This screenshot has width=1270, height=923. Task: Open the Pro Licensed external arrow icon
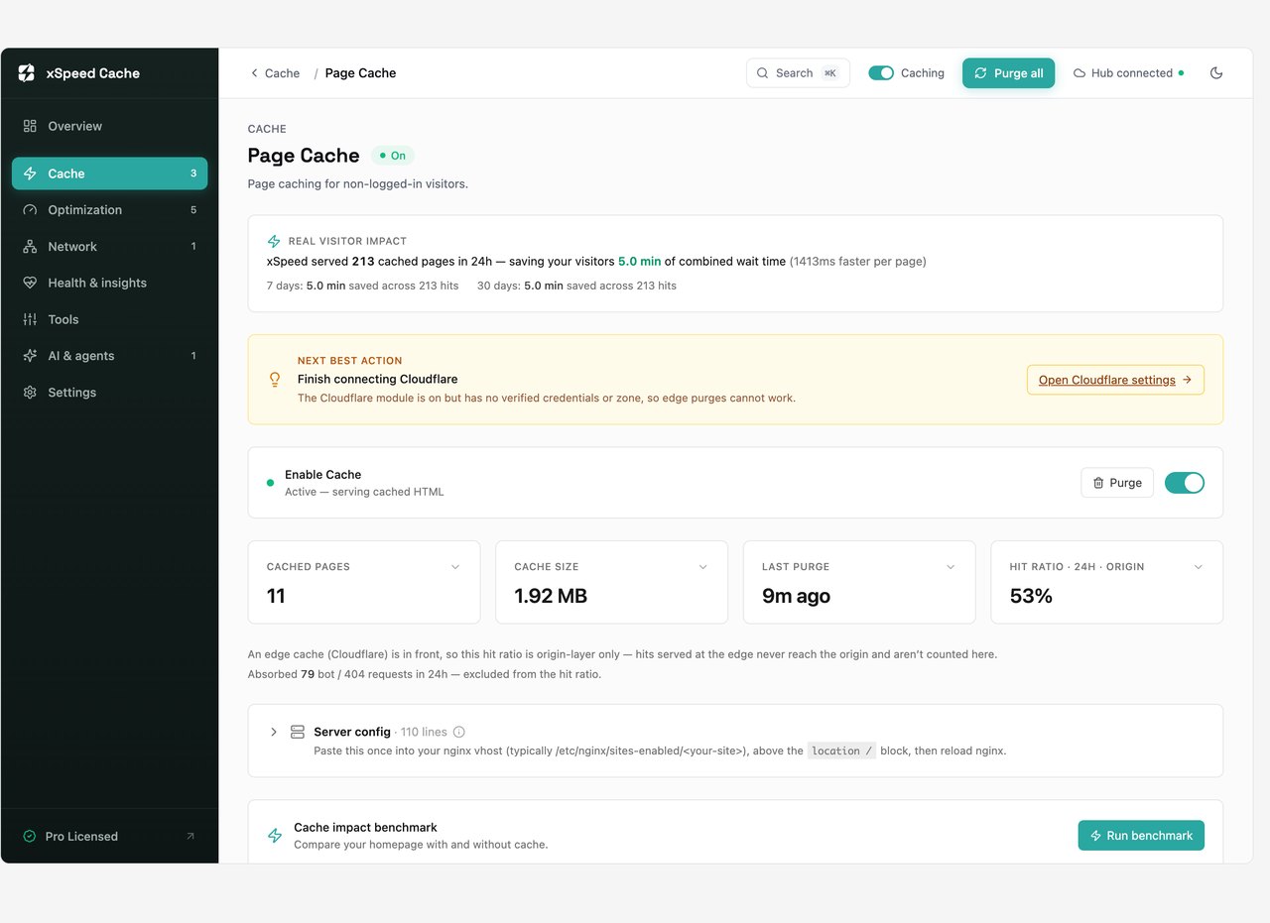[x=190, y=837]
